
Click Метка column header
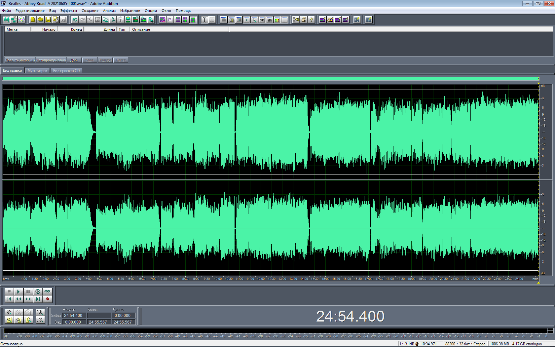[x=18, y=29]
